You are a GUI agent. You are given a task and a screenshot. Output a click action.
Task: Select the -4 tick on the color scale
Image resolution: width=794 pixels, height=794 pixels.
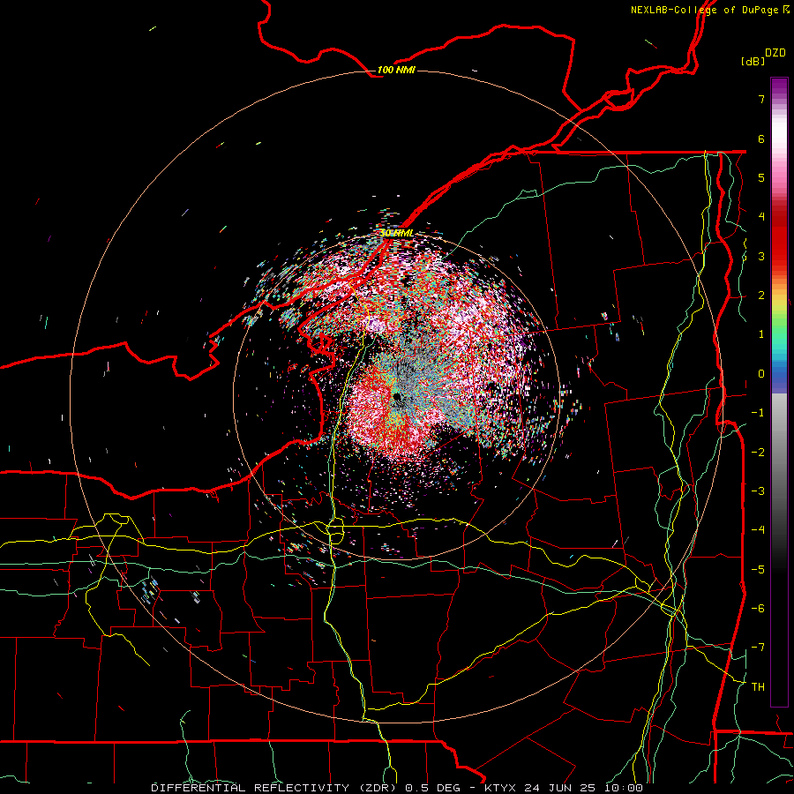click(758, 530)
